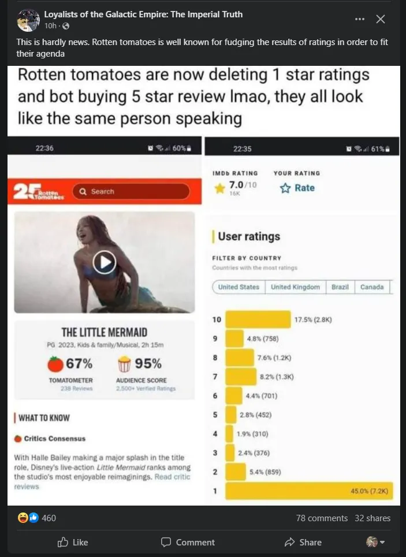Select the Brazil country tab
The width and height of the screenshot is (406, 557).
tap(340, 287)
